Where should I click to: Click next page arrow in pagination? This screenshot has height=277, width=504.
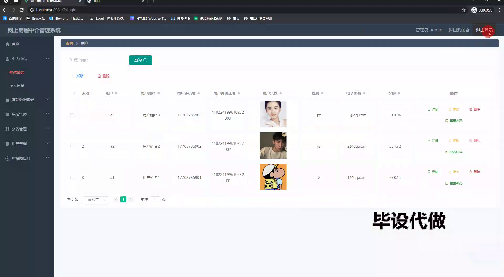pyautogui.click(x=131, y=199)
